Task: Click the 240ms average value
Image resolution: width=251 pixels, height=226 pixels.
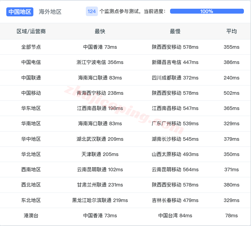Action: pos(232,78)
